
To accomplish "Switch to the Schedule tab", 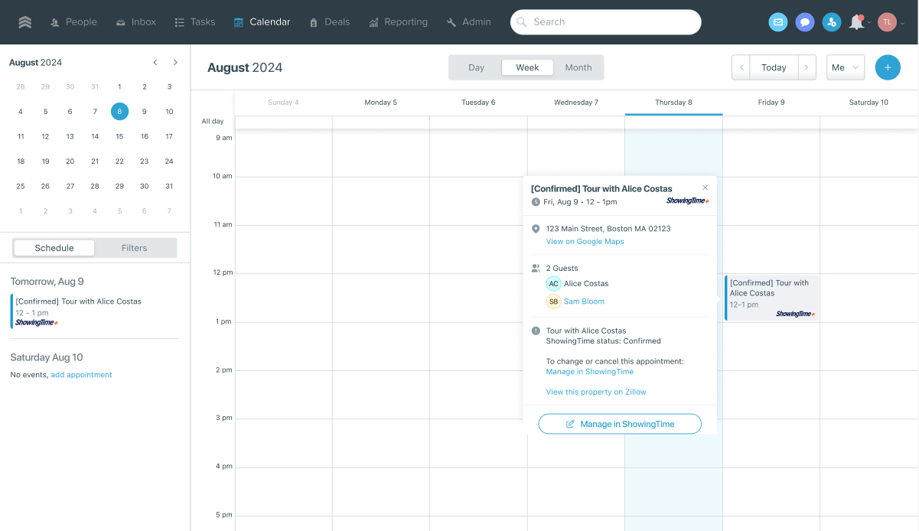I will [x=54, y=248].
